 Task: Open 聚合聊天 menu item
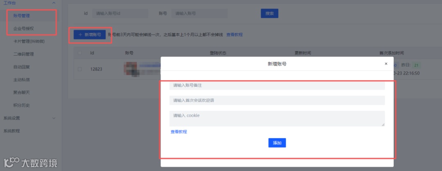click(x=22, y=93)
